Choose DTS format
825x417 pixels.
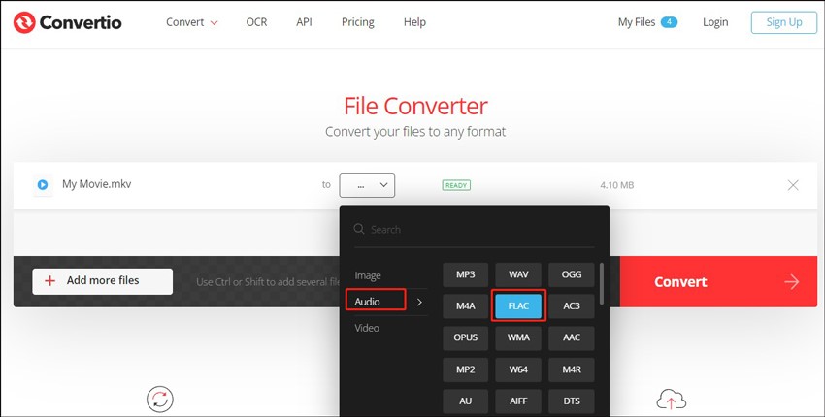pos(572,401)
